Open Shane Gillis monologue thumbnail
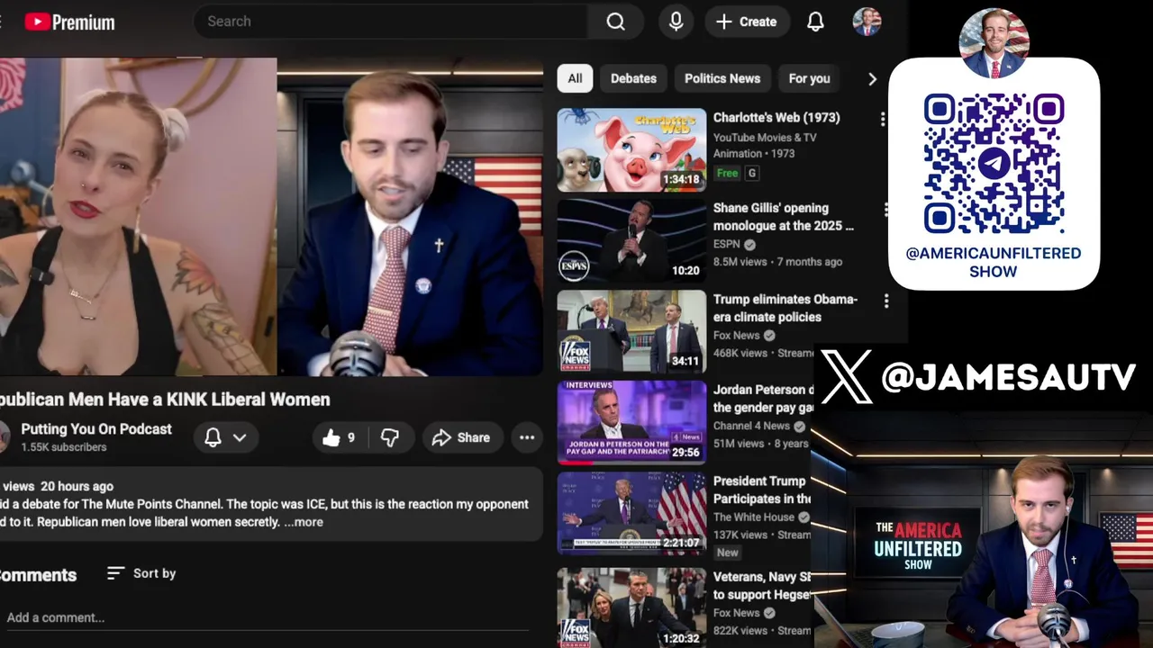 pos(631,241)
